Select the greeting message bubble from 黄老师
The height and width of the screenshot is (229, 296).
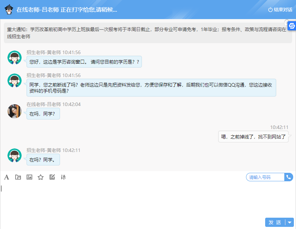[84, 61]
